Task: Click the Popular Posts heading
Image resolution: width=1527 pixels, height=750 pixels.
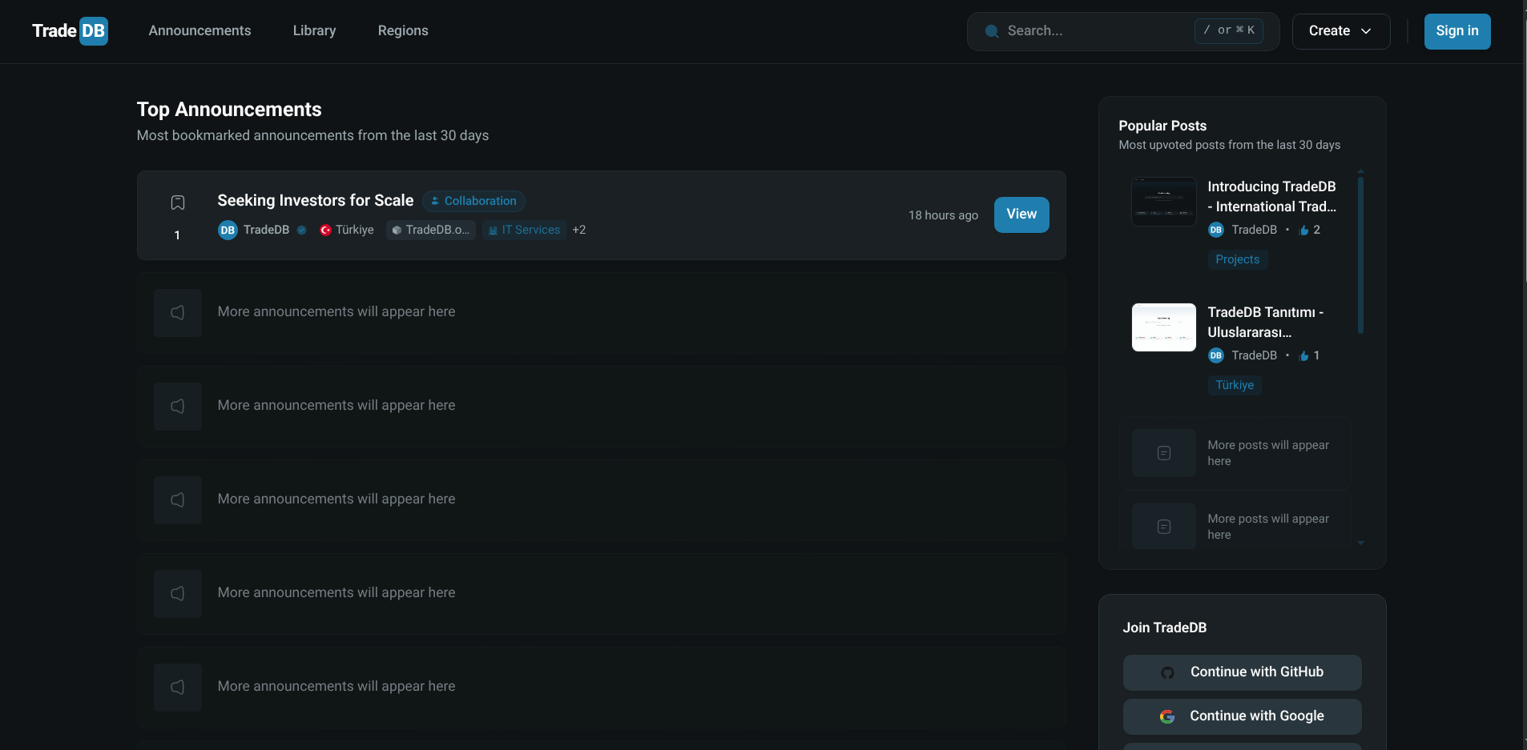Action: 1162,126
